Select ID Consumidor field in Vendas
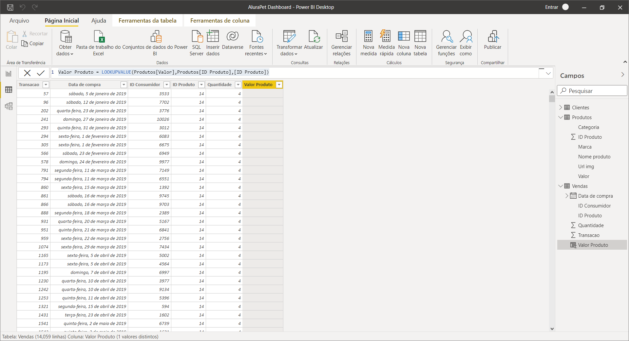 (x=594, y=206)
